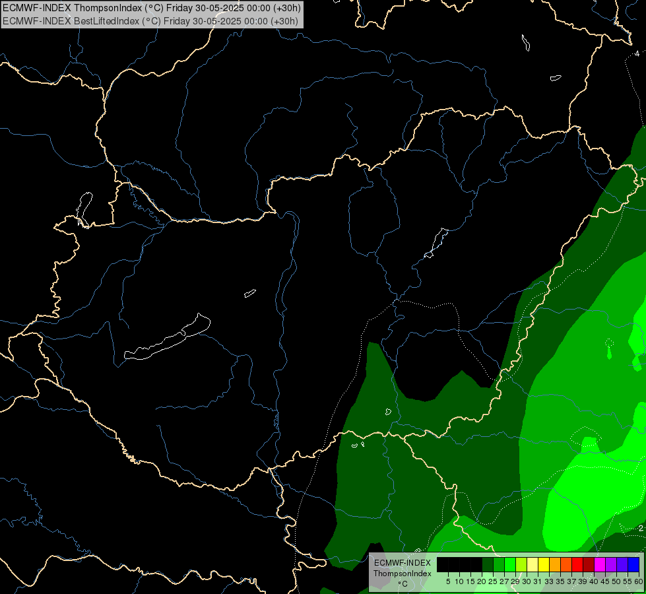646x594 pixels.
Task: Click the red 37-39 legend swatch
Action: coord(577,564)
